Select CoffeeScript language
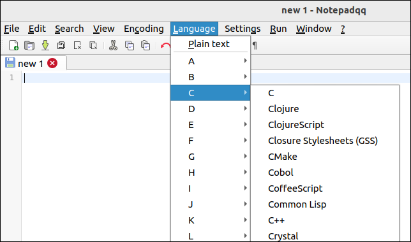411x242 pixels. click(325, 189)
